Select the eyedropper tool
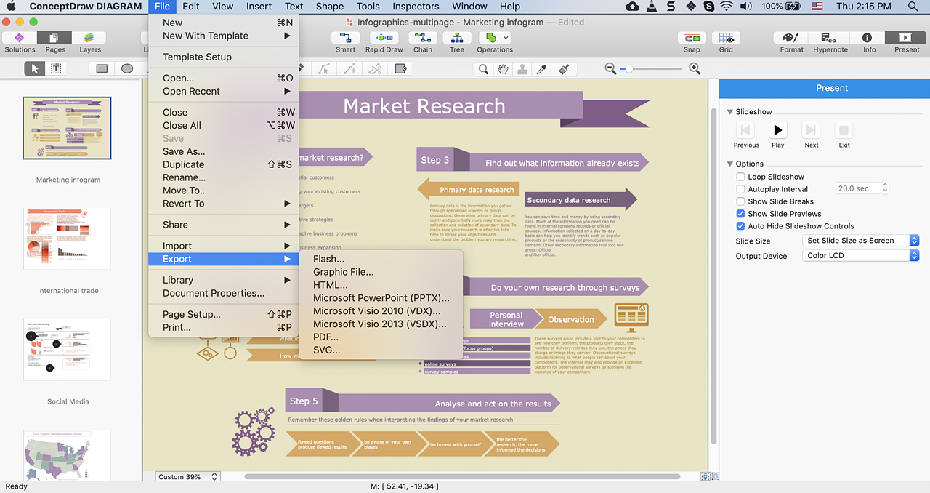The width and height of the screenshot is (930, 493). click(x=541, y=69)
